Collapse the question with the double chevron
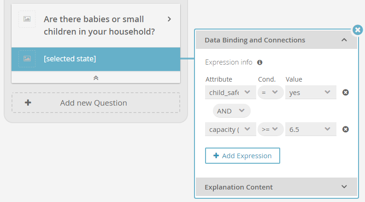Screen dimensions: 365x202 (x=96, y=78)
